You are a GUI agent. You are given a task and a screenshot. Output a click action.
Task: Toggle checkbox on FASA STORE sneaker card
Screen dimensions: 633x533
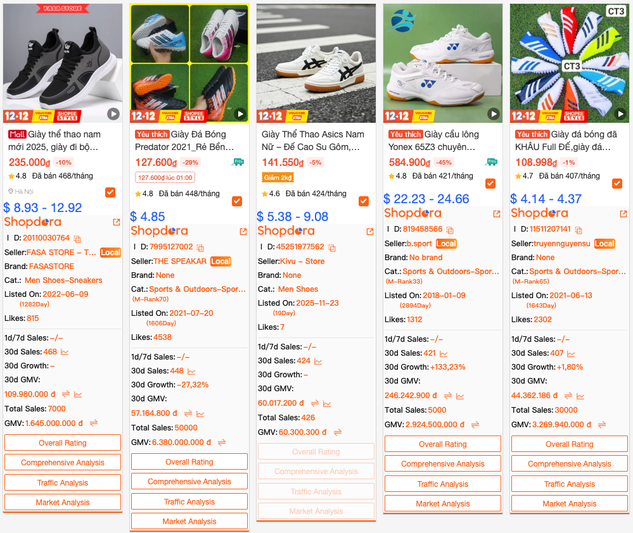(x=110, y=192)
